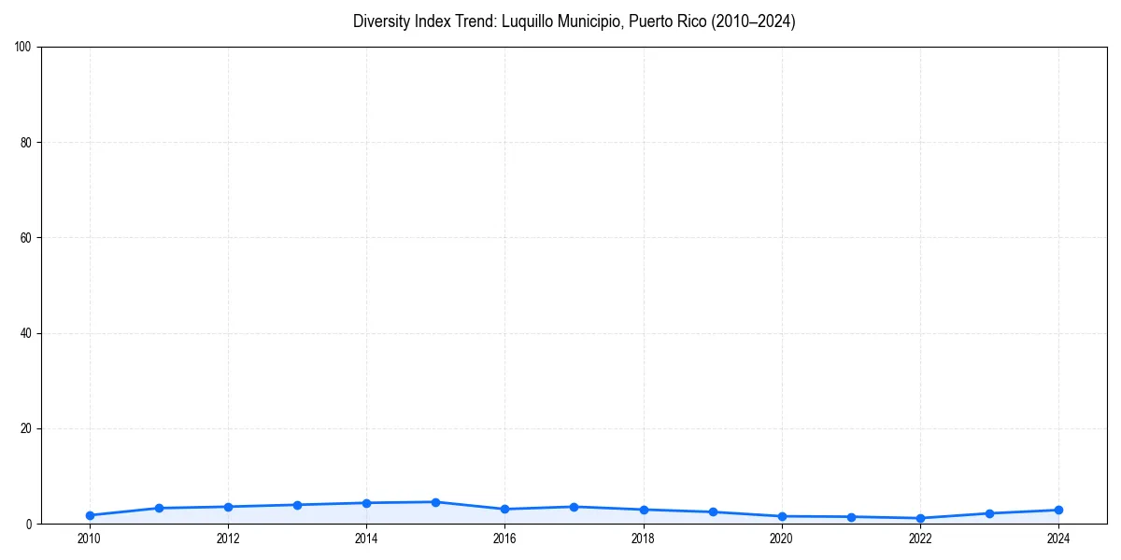This screenshot has height=560, width=1121.
Task: Select the 2024 final data point
Action: tap(1057, 510)
